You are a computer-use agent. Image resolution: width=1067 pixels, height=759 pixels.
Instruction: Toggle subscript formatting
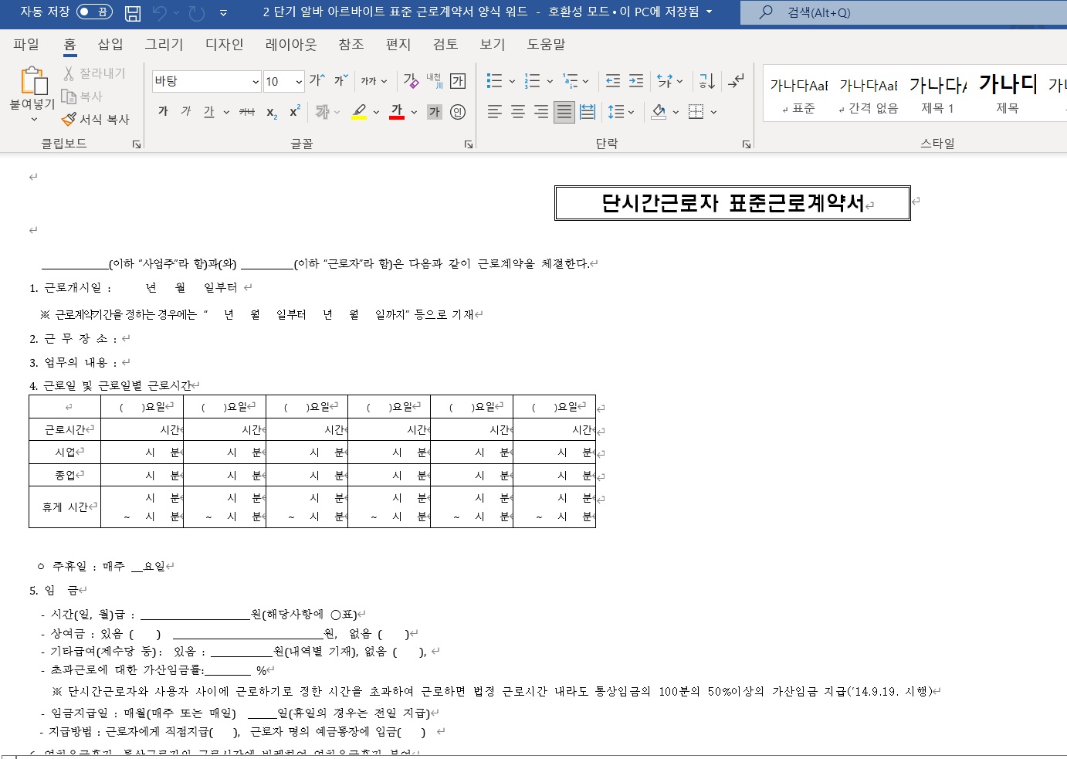click(x=271, y=112)
